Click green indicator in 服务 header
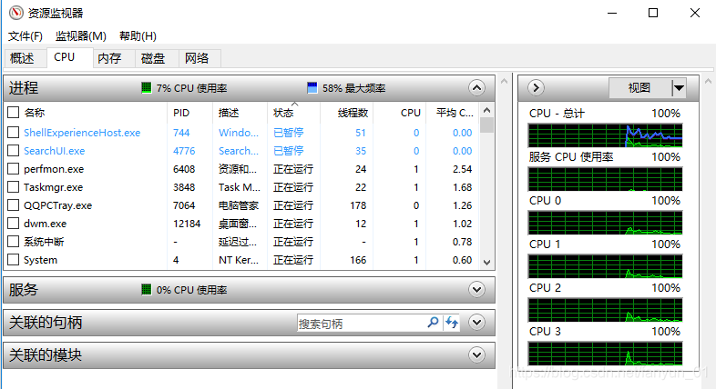 coord(146,289)
